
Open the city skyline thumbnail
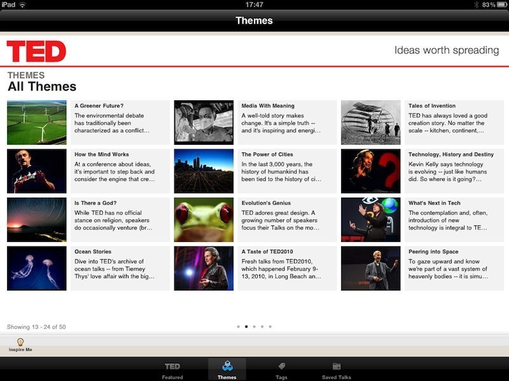click(204, 171)
